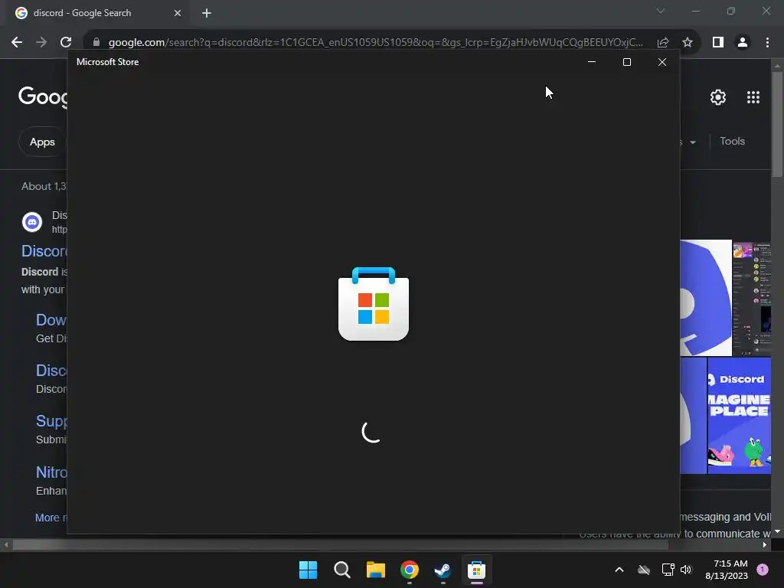View site information lock icon

pyautogui.click(x=96, y=43)
